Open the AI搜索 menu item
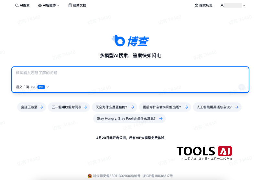The image size is (262, 180). point(25,6)
